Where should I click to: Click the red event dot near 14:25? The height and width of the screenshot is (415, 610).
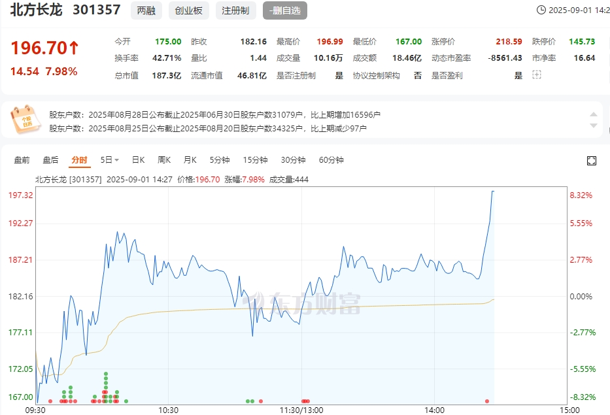487,401
